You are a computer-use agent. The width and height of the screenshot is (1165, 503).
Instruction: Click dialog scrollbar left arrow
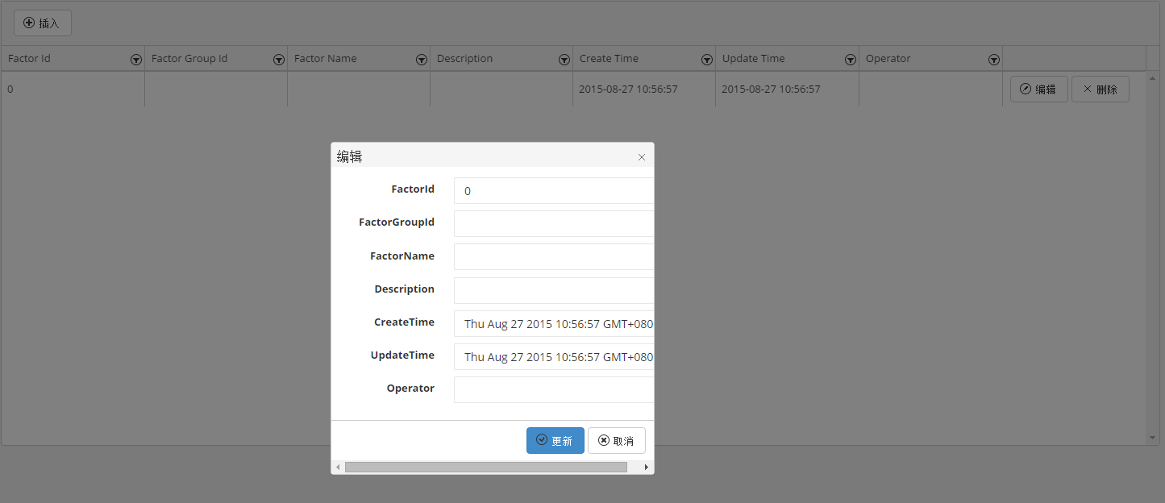tap(338, 467)
